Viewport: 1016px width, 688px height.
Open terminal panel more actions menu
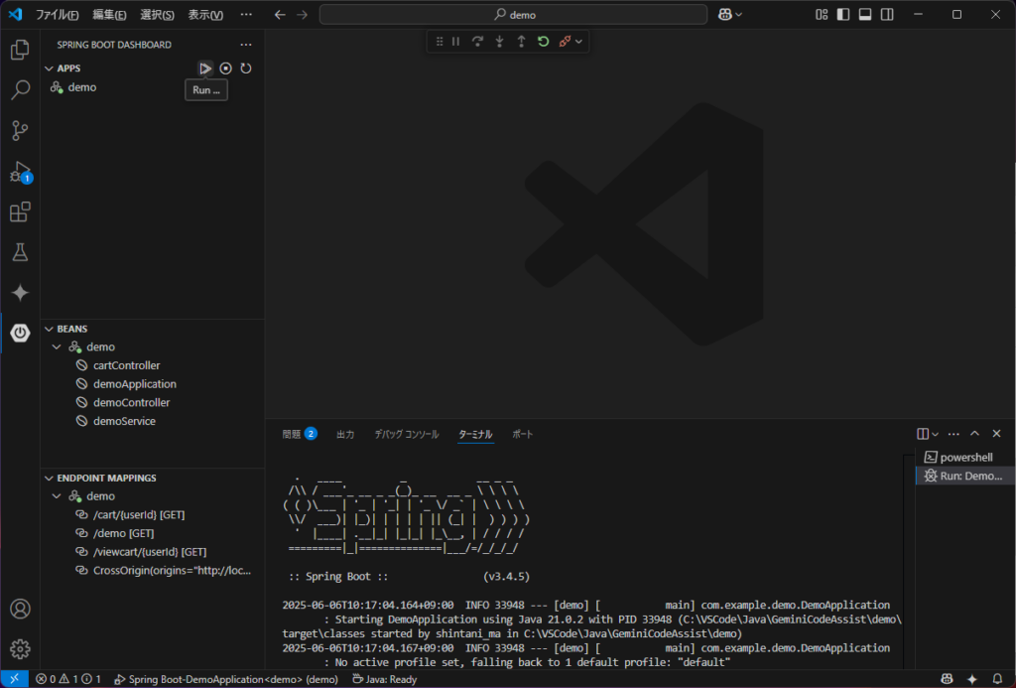click(953, 434)
